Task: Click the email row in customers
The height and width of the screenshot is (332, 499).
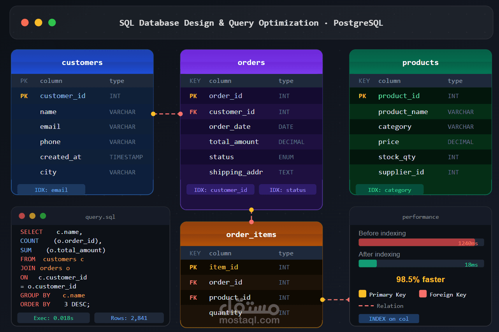Action: (82, 127)
